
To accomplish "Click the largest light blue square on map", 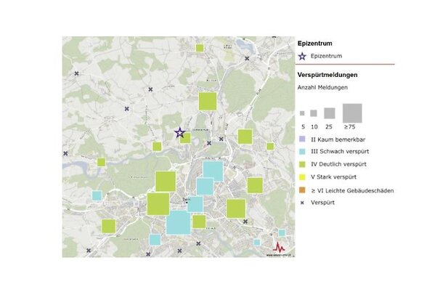I will click(x=179, y=222).
